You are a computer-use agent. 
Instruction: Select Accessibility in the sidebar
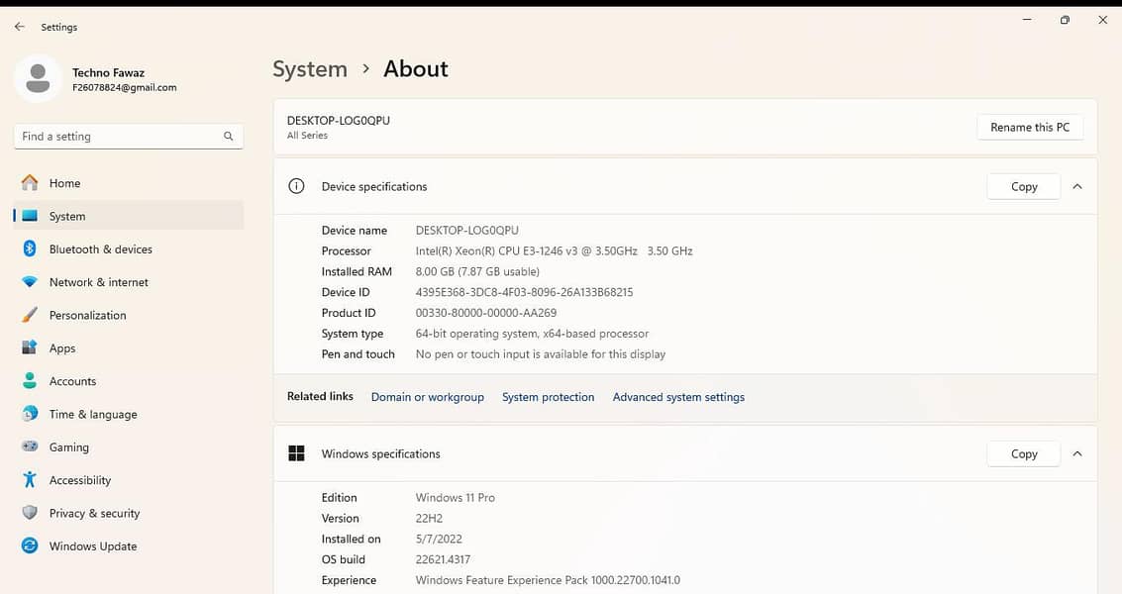click(x=129, y=479)
